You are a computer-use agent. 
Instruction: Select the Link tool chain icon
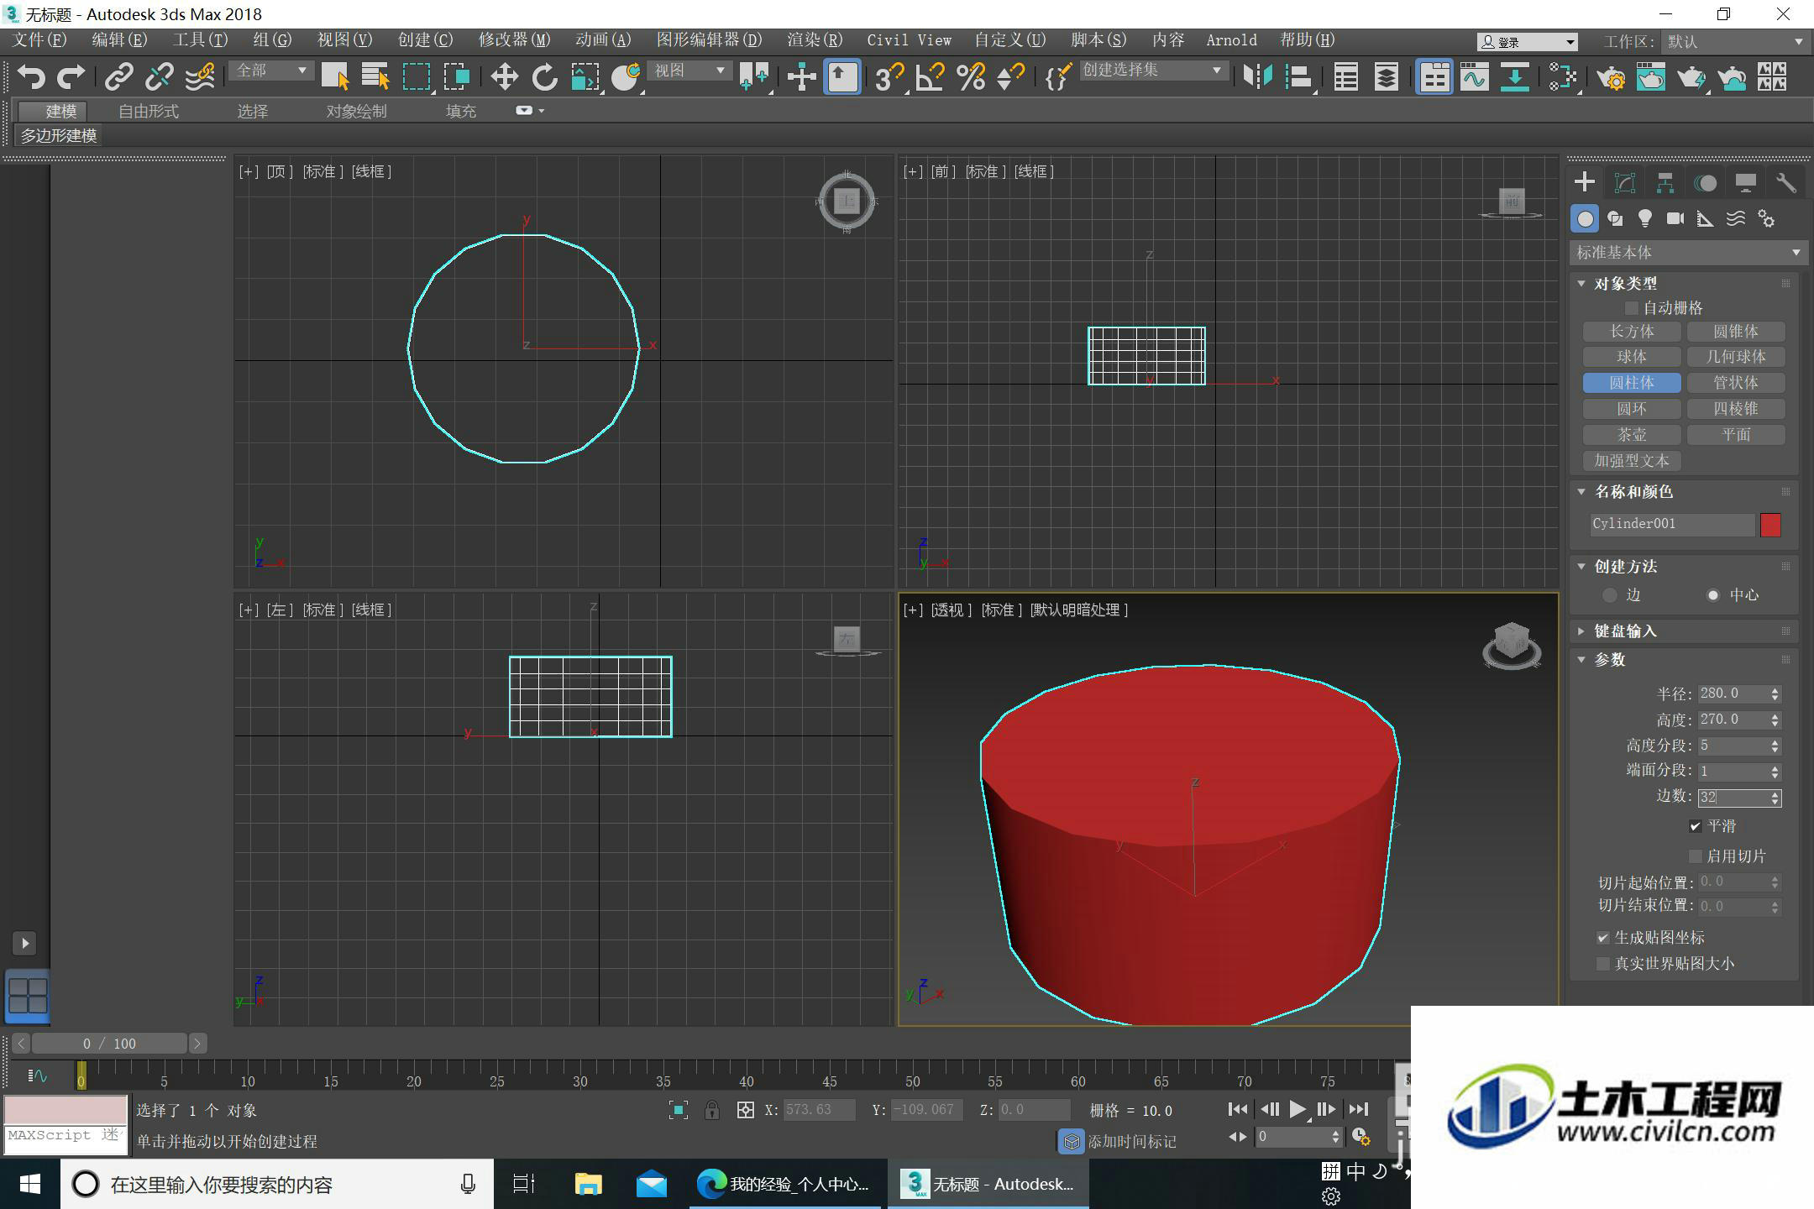(118, 77)
